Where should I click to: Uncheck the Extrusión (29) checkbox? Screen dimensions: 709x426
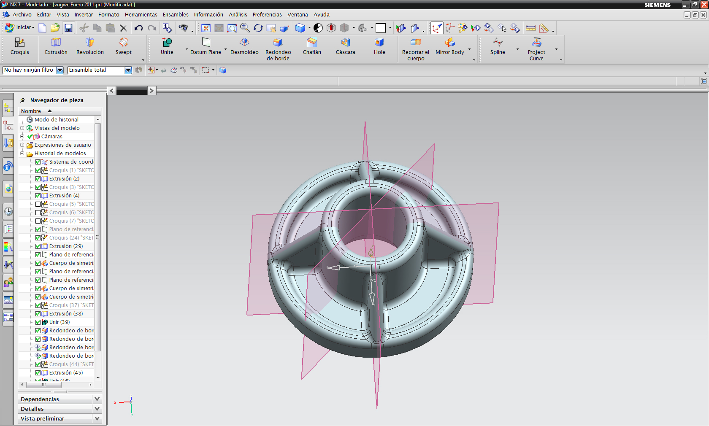click(x=38, y=246)
